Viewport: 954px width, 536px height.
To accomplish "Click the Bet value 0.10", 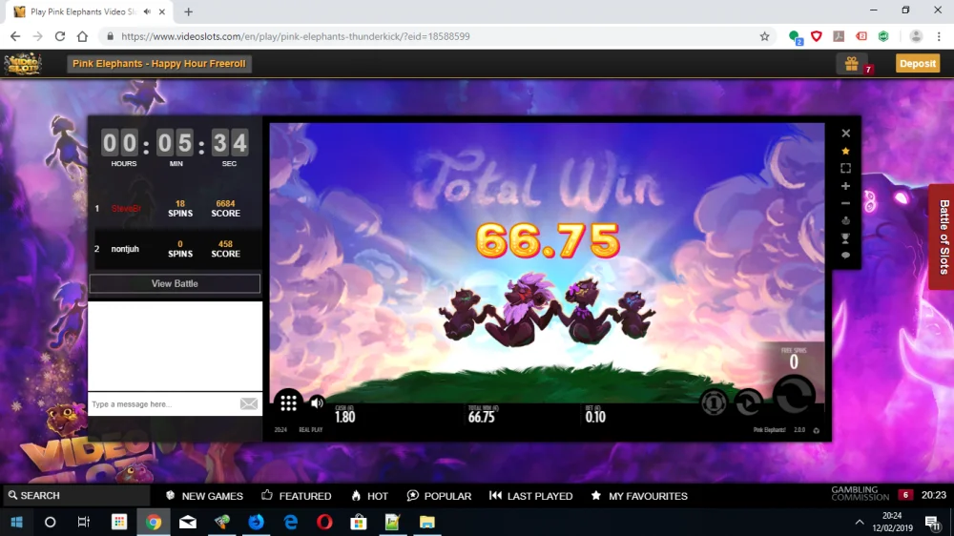I will [595, 417].
